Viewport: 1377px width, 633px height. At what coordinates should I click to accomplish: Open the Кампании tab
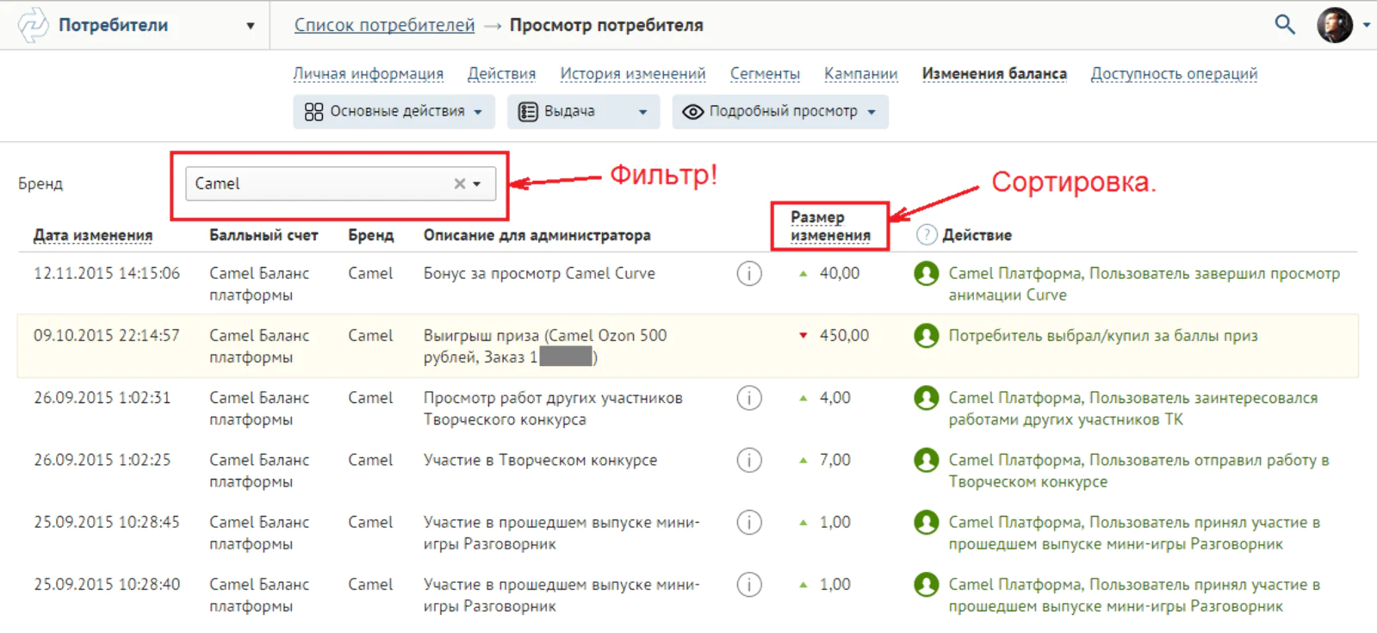point(860,74)
